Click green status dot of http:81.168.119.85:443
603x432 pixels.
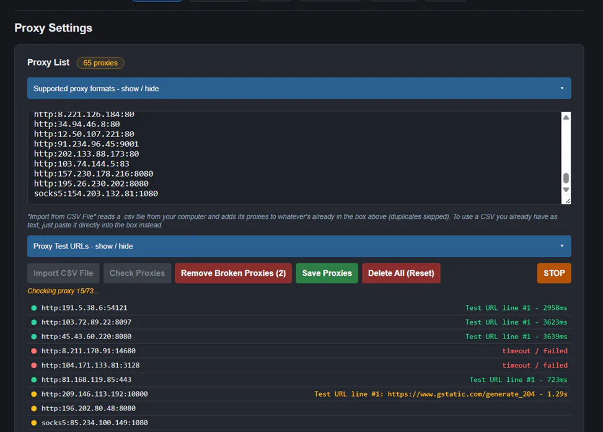point(34,380)
